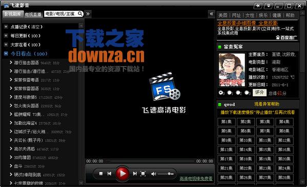Select the rating radio button labeled 2
The width and height of the screenshot is (307, 187).
pyautogui.click(x=238, y=92)
